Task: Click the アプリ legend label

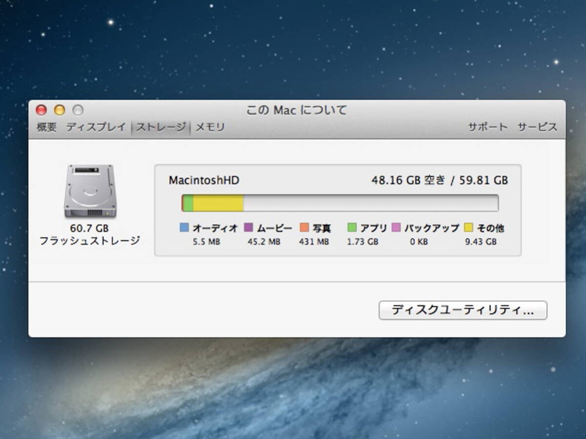Action: [x=374, y=228]
